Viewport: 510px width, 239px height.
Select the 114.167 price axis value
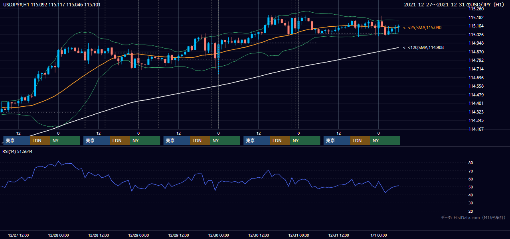click(475, 129)
